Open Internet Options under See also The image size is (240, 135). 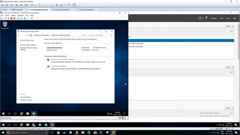[25, 97]
